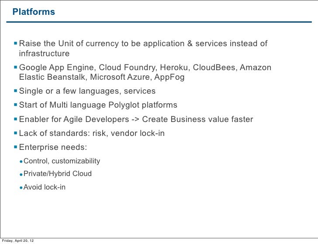Click the bullet before Google App Engine

click(x=16, y=68)
